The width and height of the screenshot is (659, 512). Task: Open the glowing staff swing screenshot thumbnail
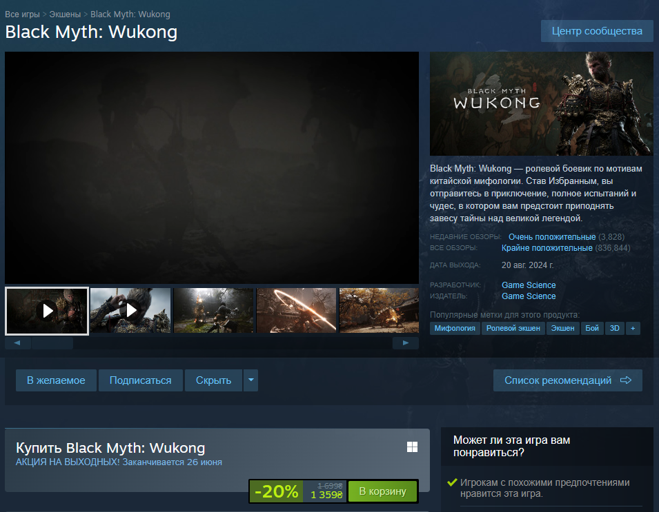pos(296,310)
